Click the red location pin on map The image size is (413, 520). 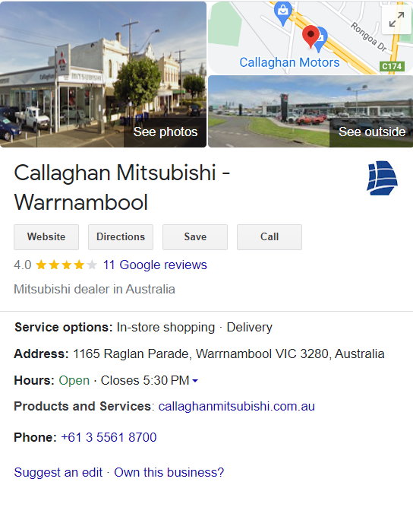click(311, 36)
